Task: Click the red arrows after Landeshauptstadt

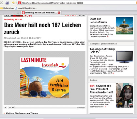Action: click(108, 37)
